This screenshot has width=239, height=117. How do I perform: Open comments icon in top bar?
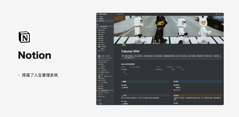click(x=219, y=14)
